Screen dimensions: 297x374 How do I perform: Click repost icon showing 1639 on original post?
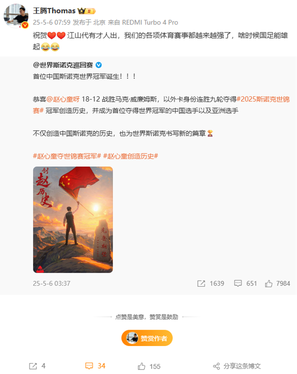click(201, 283)
